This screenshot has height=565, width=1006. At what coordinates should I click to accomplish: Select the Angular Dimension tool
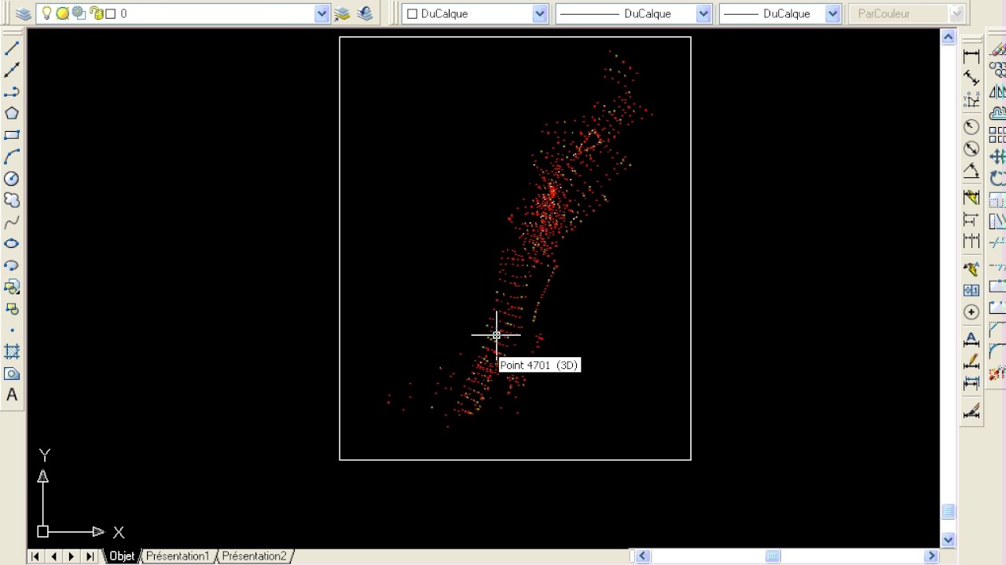[971, 170]
